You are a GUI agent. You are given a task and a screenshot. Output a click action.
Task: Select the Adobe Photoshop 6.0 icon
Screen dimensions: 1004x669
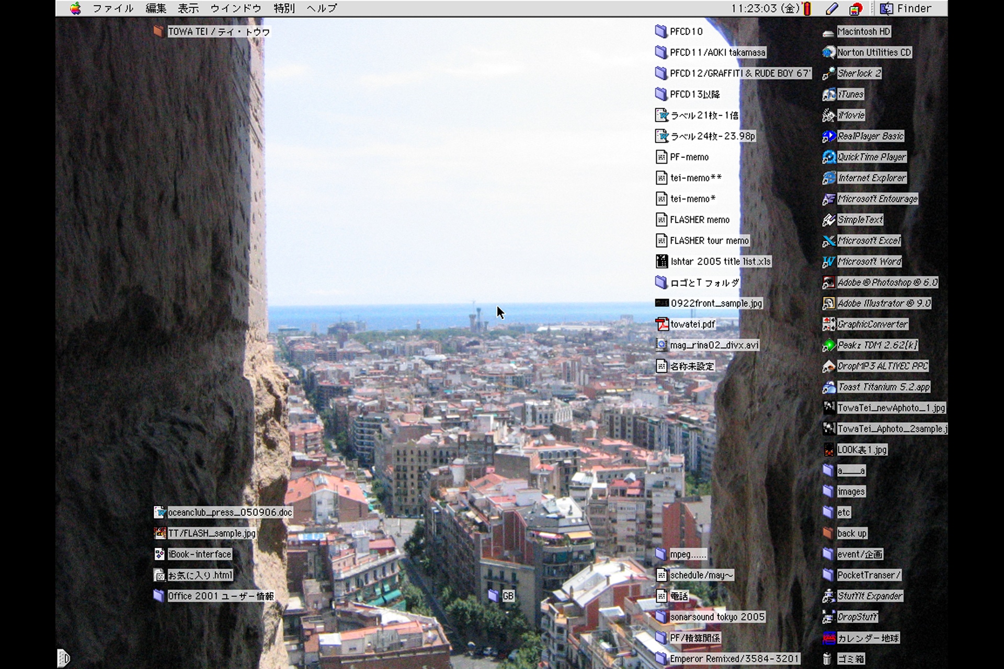pos(829,283)
